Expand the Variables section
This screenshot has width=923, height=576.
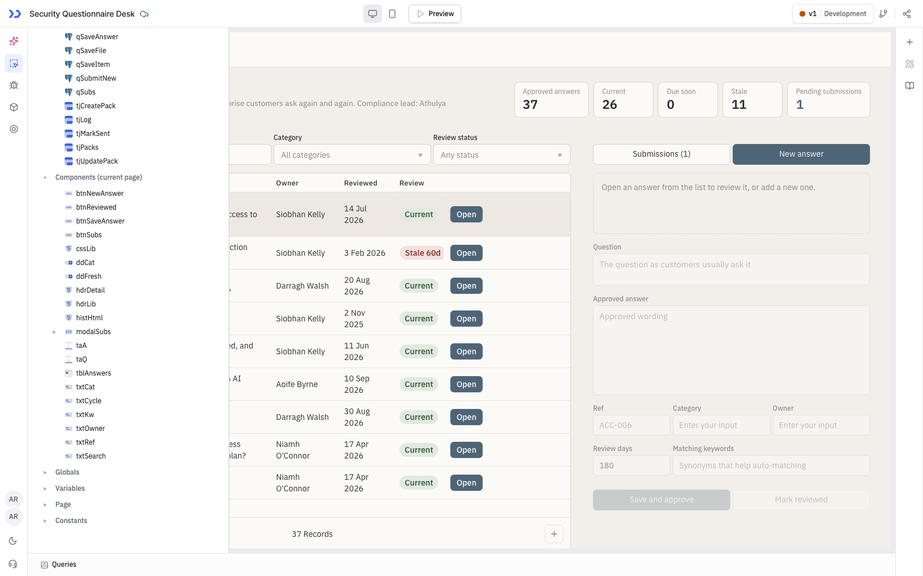(x=45, y=488)
